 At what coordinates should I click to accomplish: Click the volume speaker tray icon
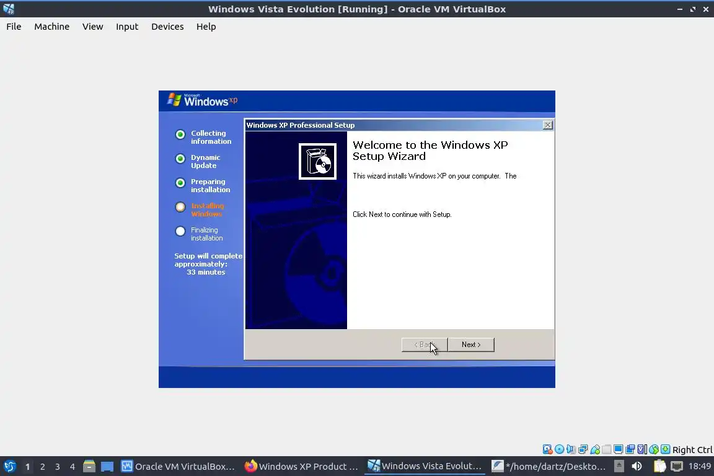tap(637, 466)
